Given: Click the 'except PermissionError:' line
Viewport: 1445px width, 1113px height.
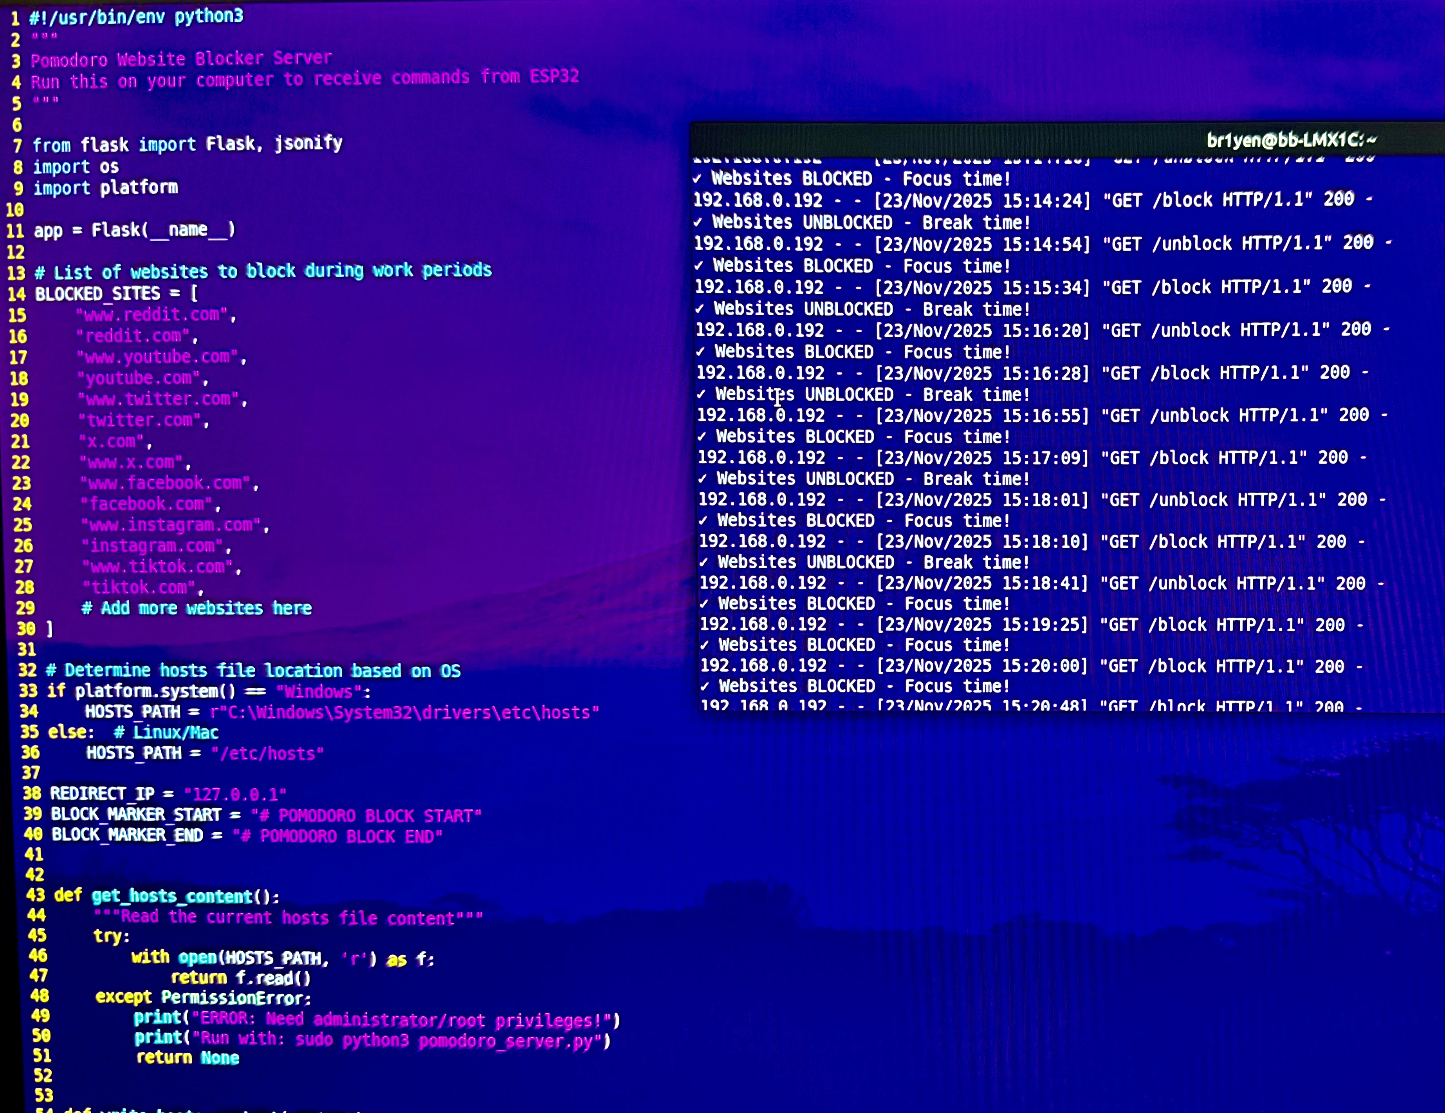Looking at the screenshot, I should 202,997.
